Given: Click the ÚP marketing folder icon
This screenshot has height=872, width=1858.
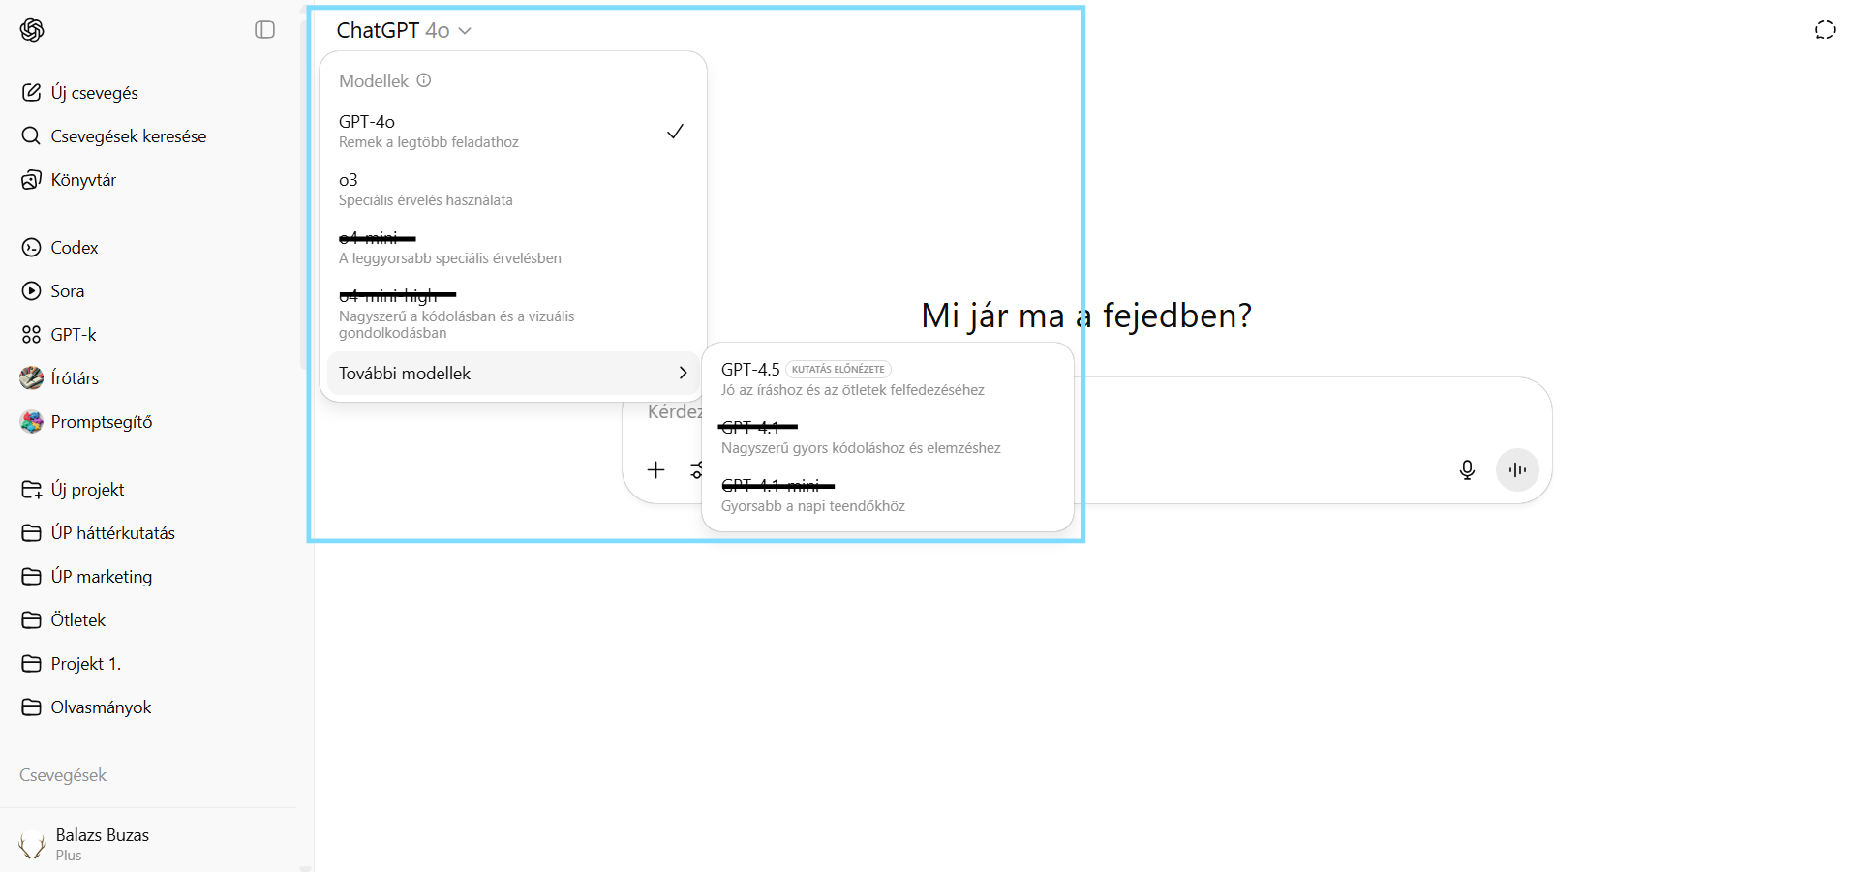Looking at the screenshot, I should [31, 576].
